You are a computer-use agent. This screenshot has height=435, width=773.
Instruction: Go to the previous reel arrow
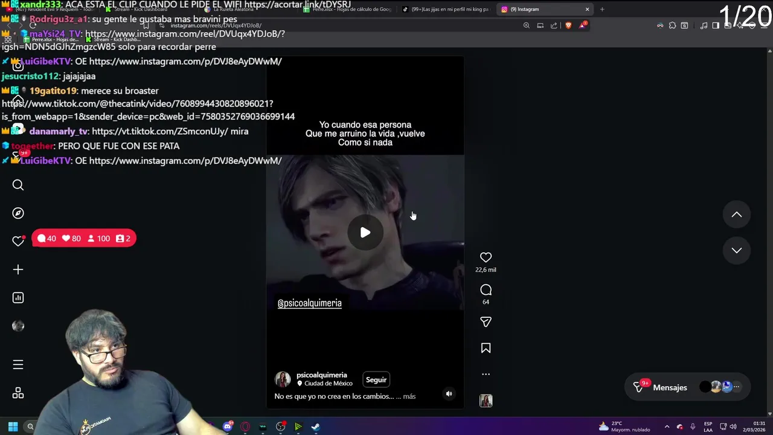coord(737,214)
